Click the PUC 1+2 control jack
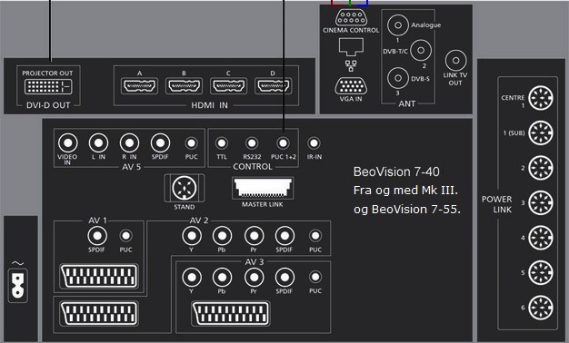 283,143
